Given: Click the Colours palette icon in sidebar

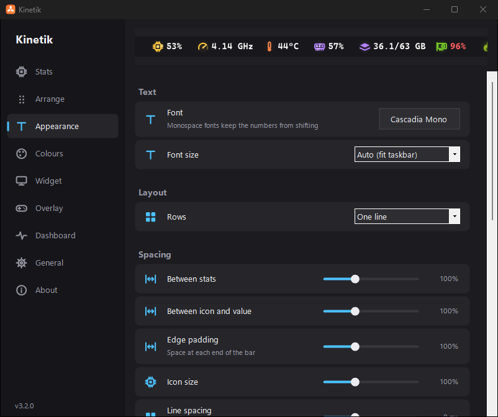Looking at the screenshot, I should coord(21,154).
